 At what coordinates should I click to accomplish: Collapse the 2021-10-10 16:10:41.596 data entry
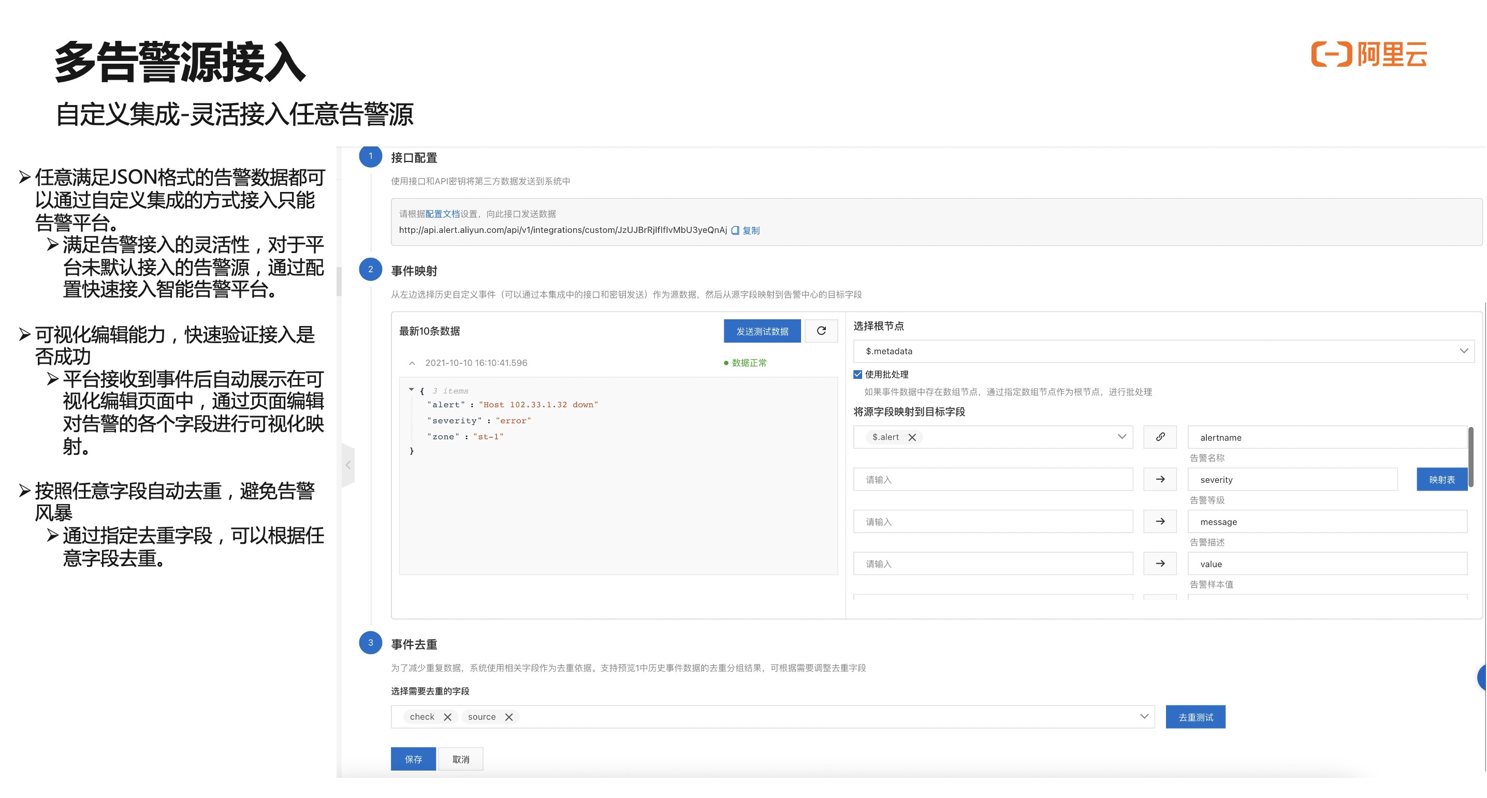tap(412, 363)
